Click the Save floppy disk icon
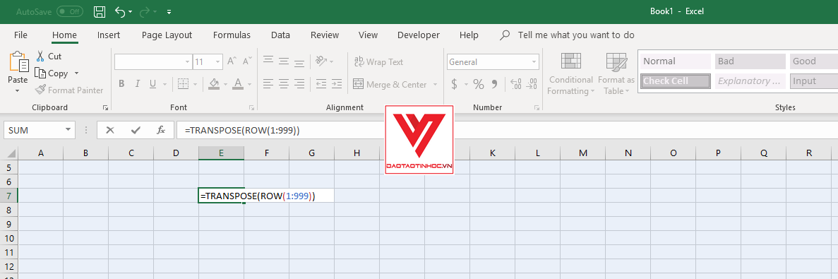Screen dimensions: 838x279 (100, 11)
